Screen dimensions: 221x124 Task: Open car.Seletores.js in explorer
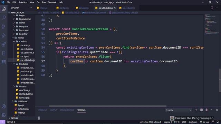(x=27, y=53)
